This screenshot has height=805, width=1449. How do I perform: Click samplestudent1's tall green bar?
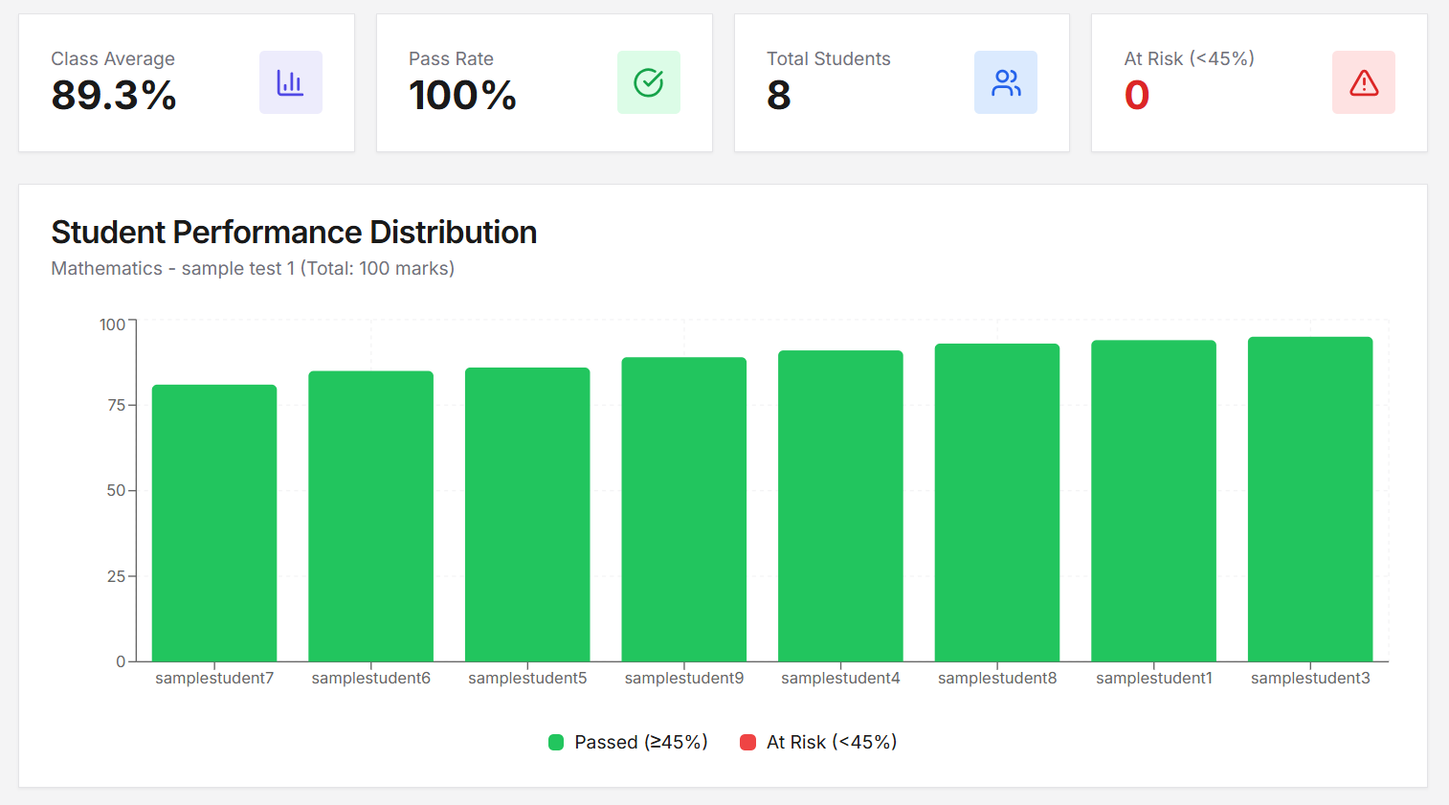(x=1153, y=498)
